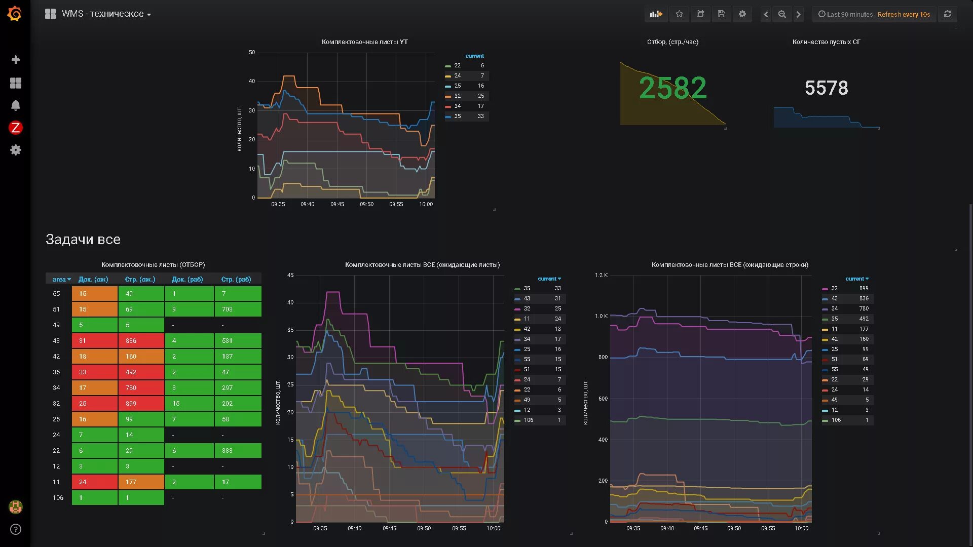Toggle series 35 in Комплектовочные листы УТ legend

[x=457, y=116]
